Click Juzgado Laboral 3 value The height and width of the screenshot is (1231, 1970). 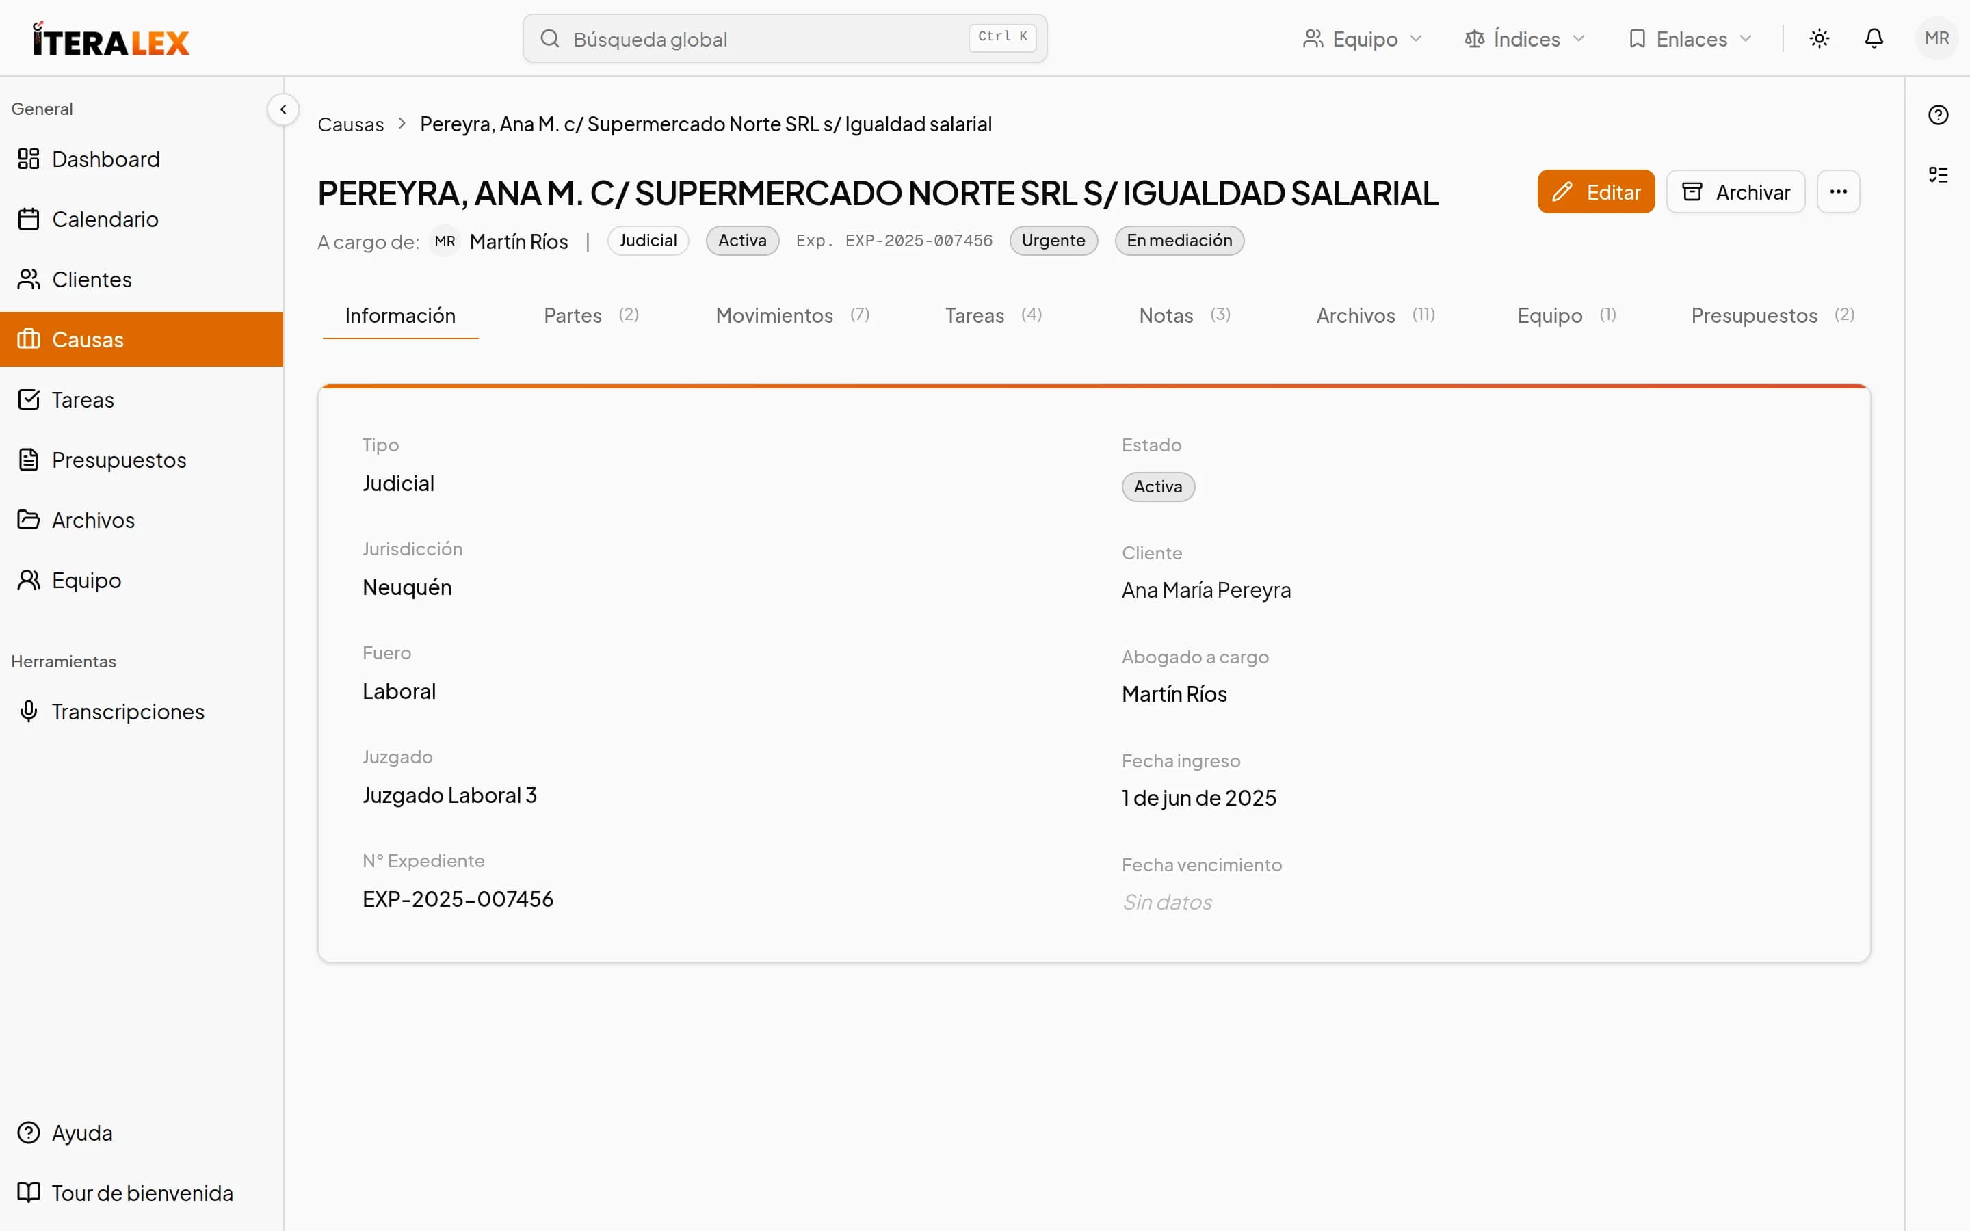[449, 795]
